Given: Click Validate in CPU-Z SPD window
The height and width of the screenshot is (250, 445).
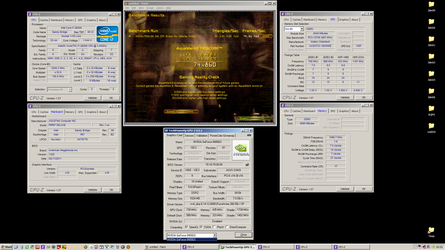Looking at the screenshot, I should coord(345,98).
